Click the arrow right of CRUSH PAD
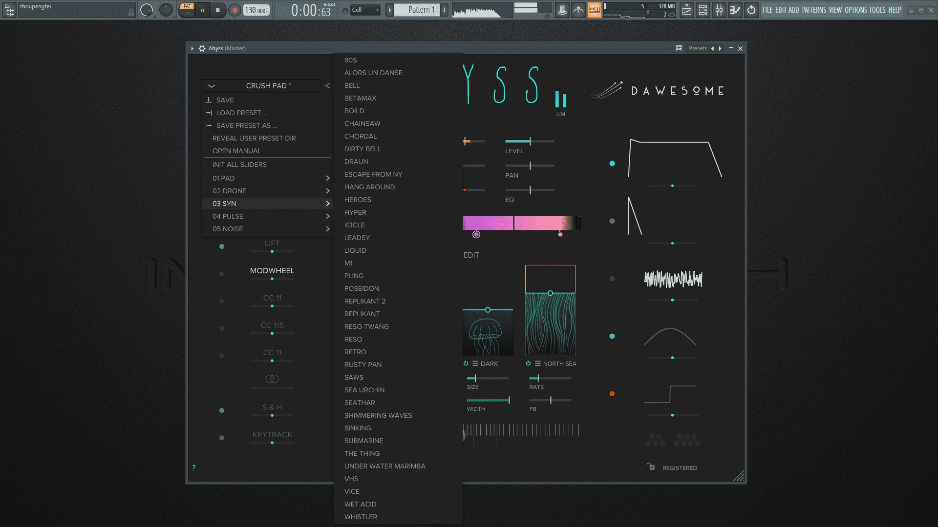 [x=327, y=86]
